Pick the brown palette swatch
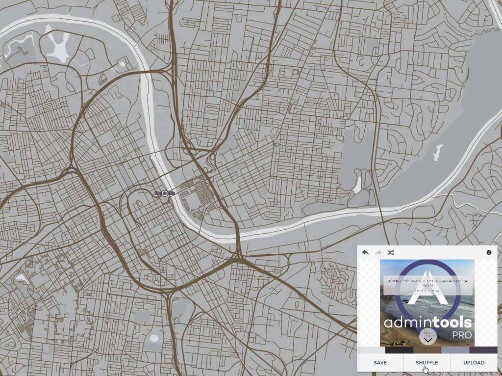The image size is (502, 376). coord(427,350)
